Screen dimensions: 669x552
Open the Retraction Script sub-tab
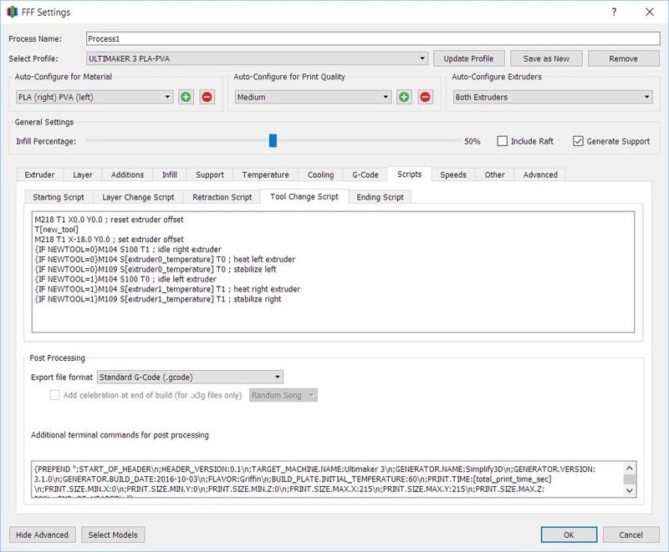[222, 197]
